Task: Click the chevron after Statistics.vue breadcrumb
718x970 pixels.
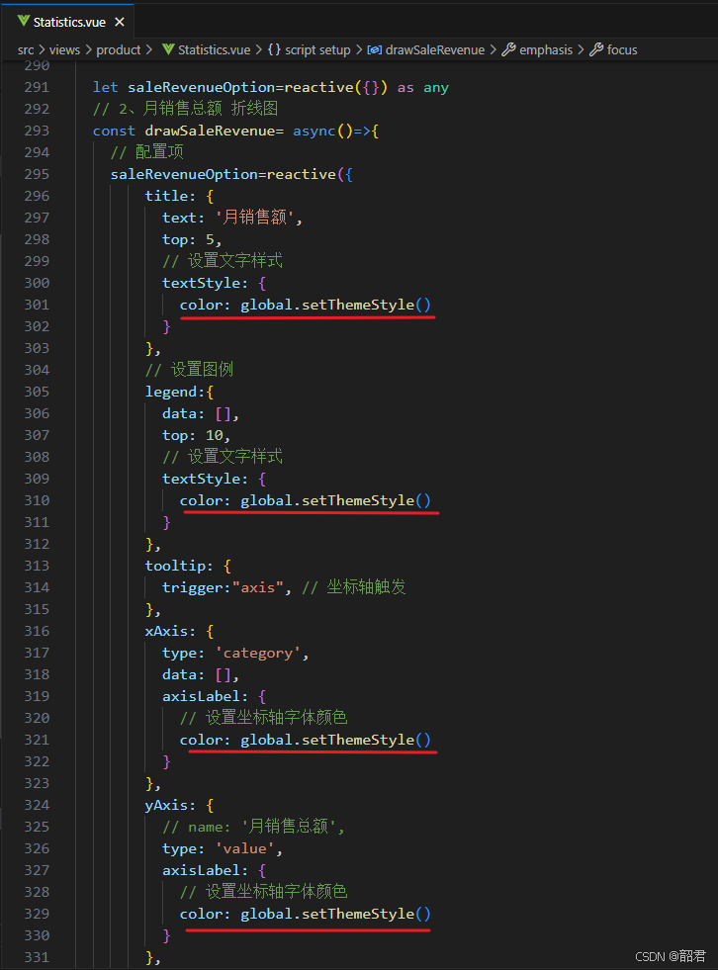Action: click(x=259, y=50)
